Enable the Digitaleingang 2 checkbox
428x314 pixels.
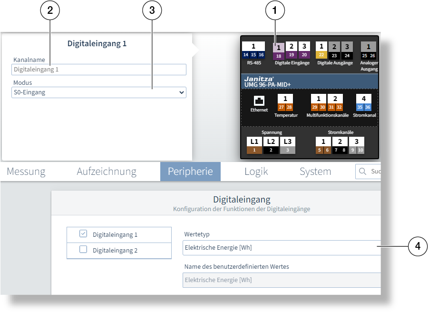pos(84,249)
